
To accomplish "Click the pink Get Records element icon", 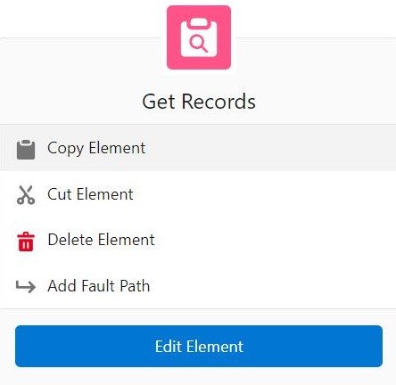I will 199,37.
